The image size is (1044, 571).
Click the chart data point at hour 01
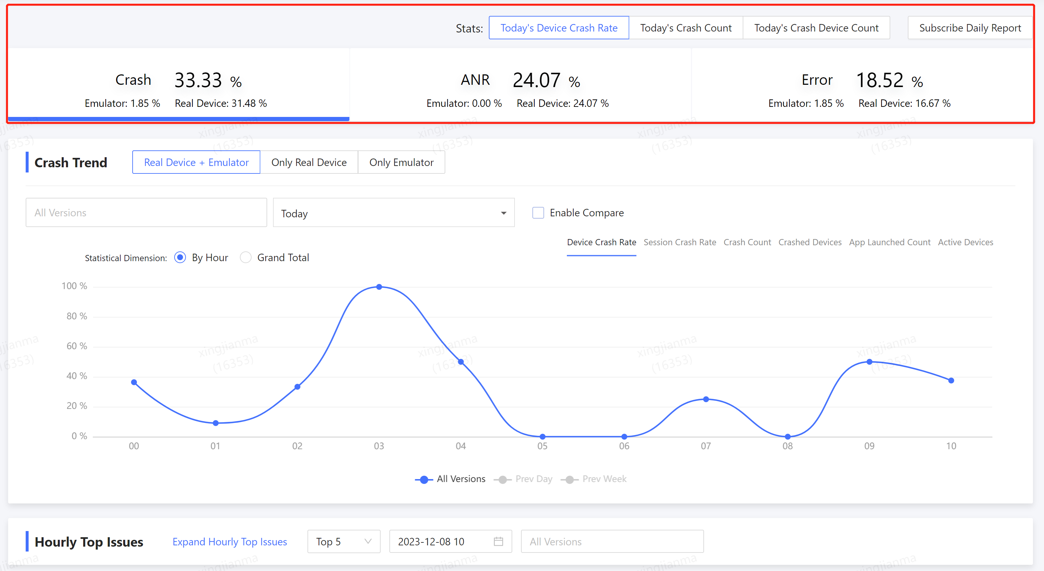tap(215, 423)
